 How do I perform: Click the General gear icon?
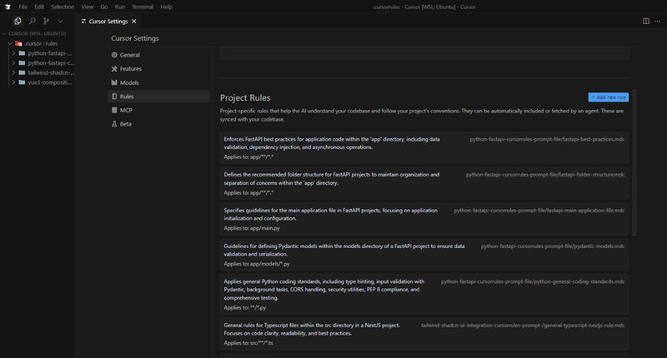[114, 55]
